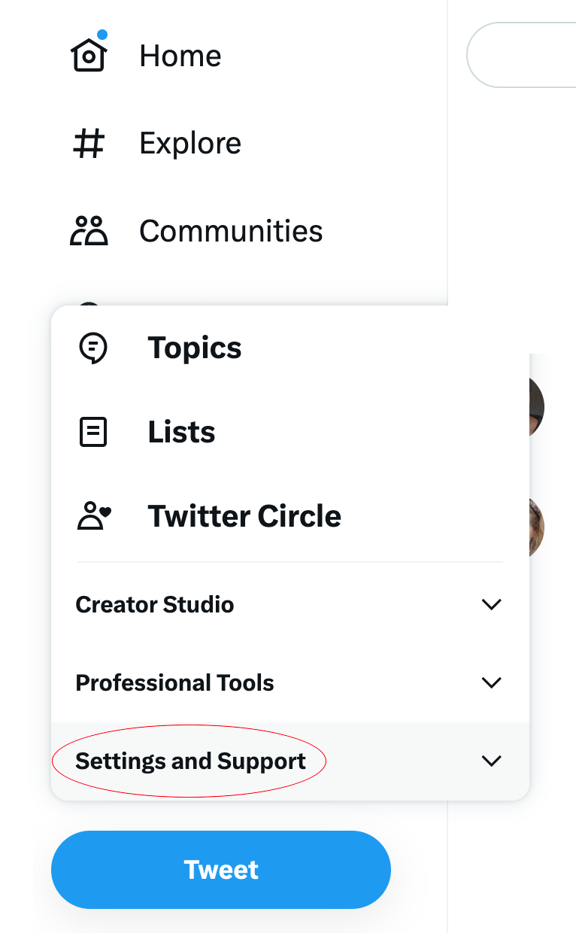Open Communities from the sidebar icon
Viewport: 576px width, 933px height.
(x=88, y=231)
